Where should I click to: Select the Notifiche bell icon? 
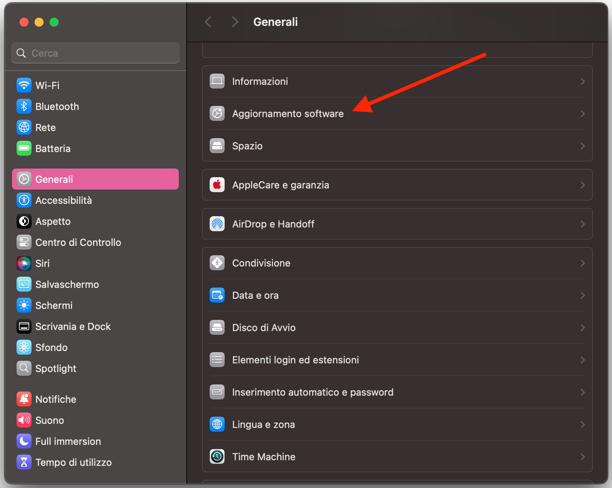tap(24, 399)
